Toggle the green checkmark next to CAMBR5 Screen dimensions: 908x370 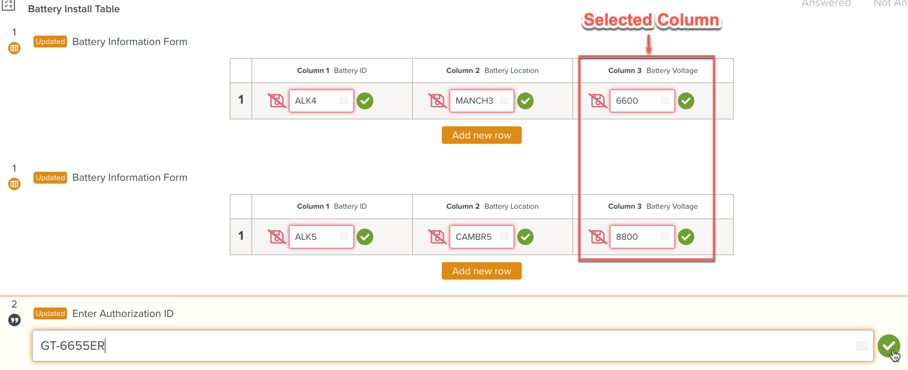tap(525, 237)
